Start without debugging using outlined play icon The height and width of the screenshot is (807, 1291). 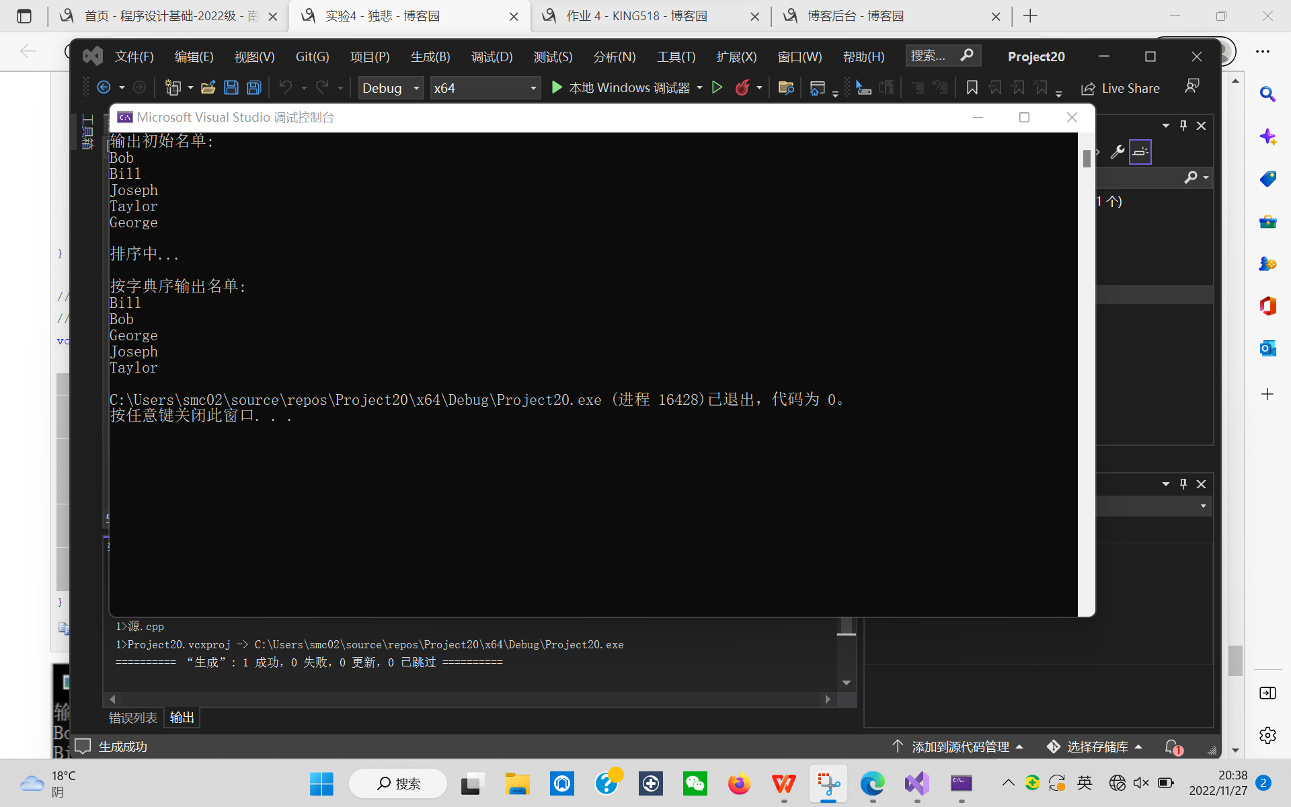[x=717, y=87]
